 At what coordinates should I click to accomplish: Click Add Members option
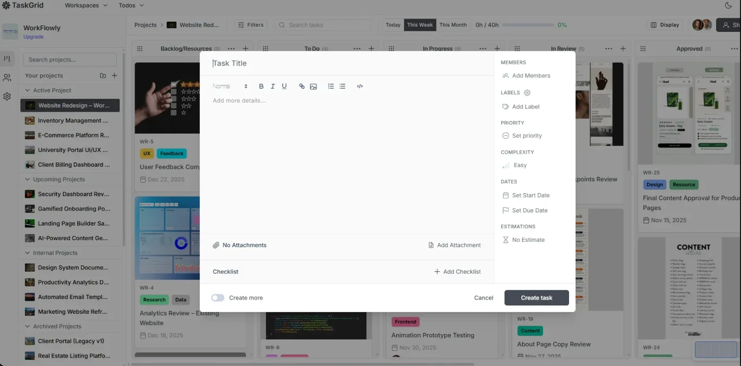[x=526, y=76]
